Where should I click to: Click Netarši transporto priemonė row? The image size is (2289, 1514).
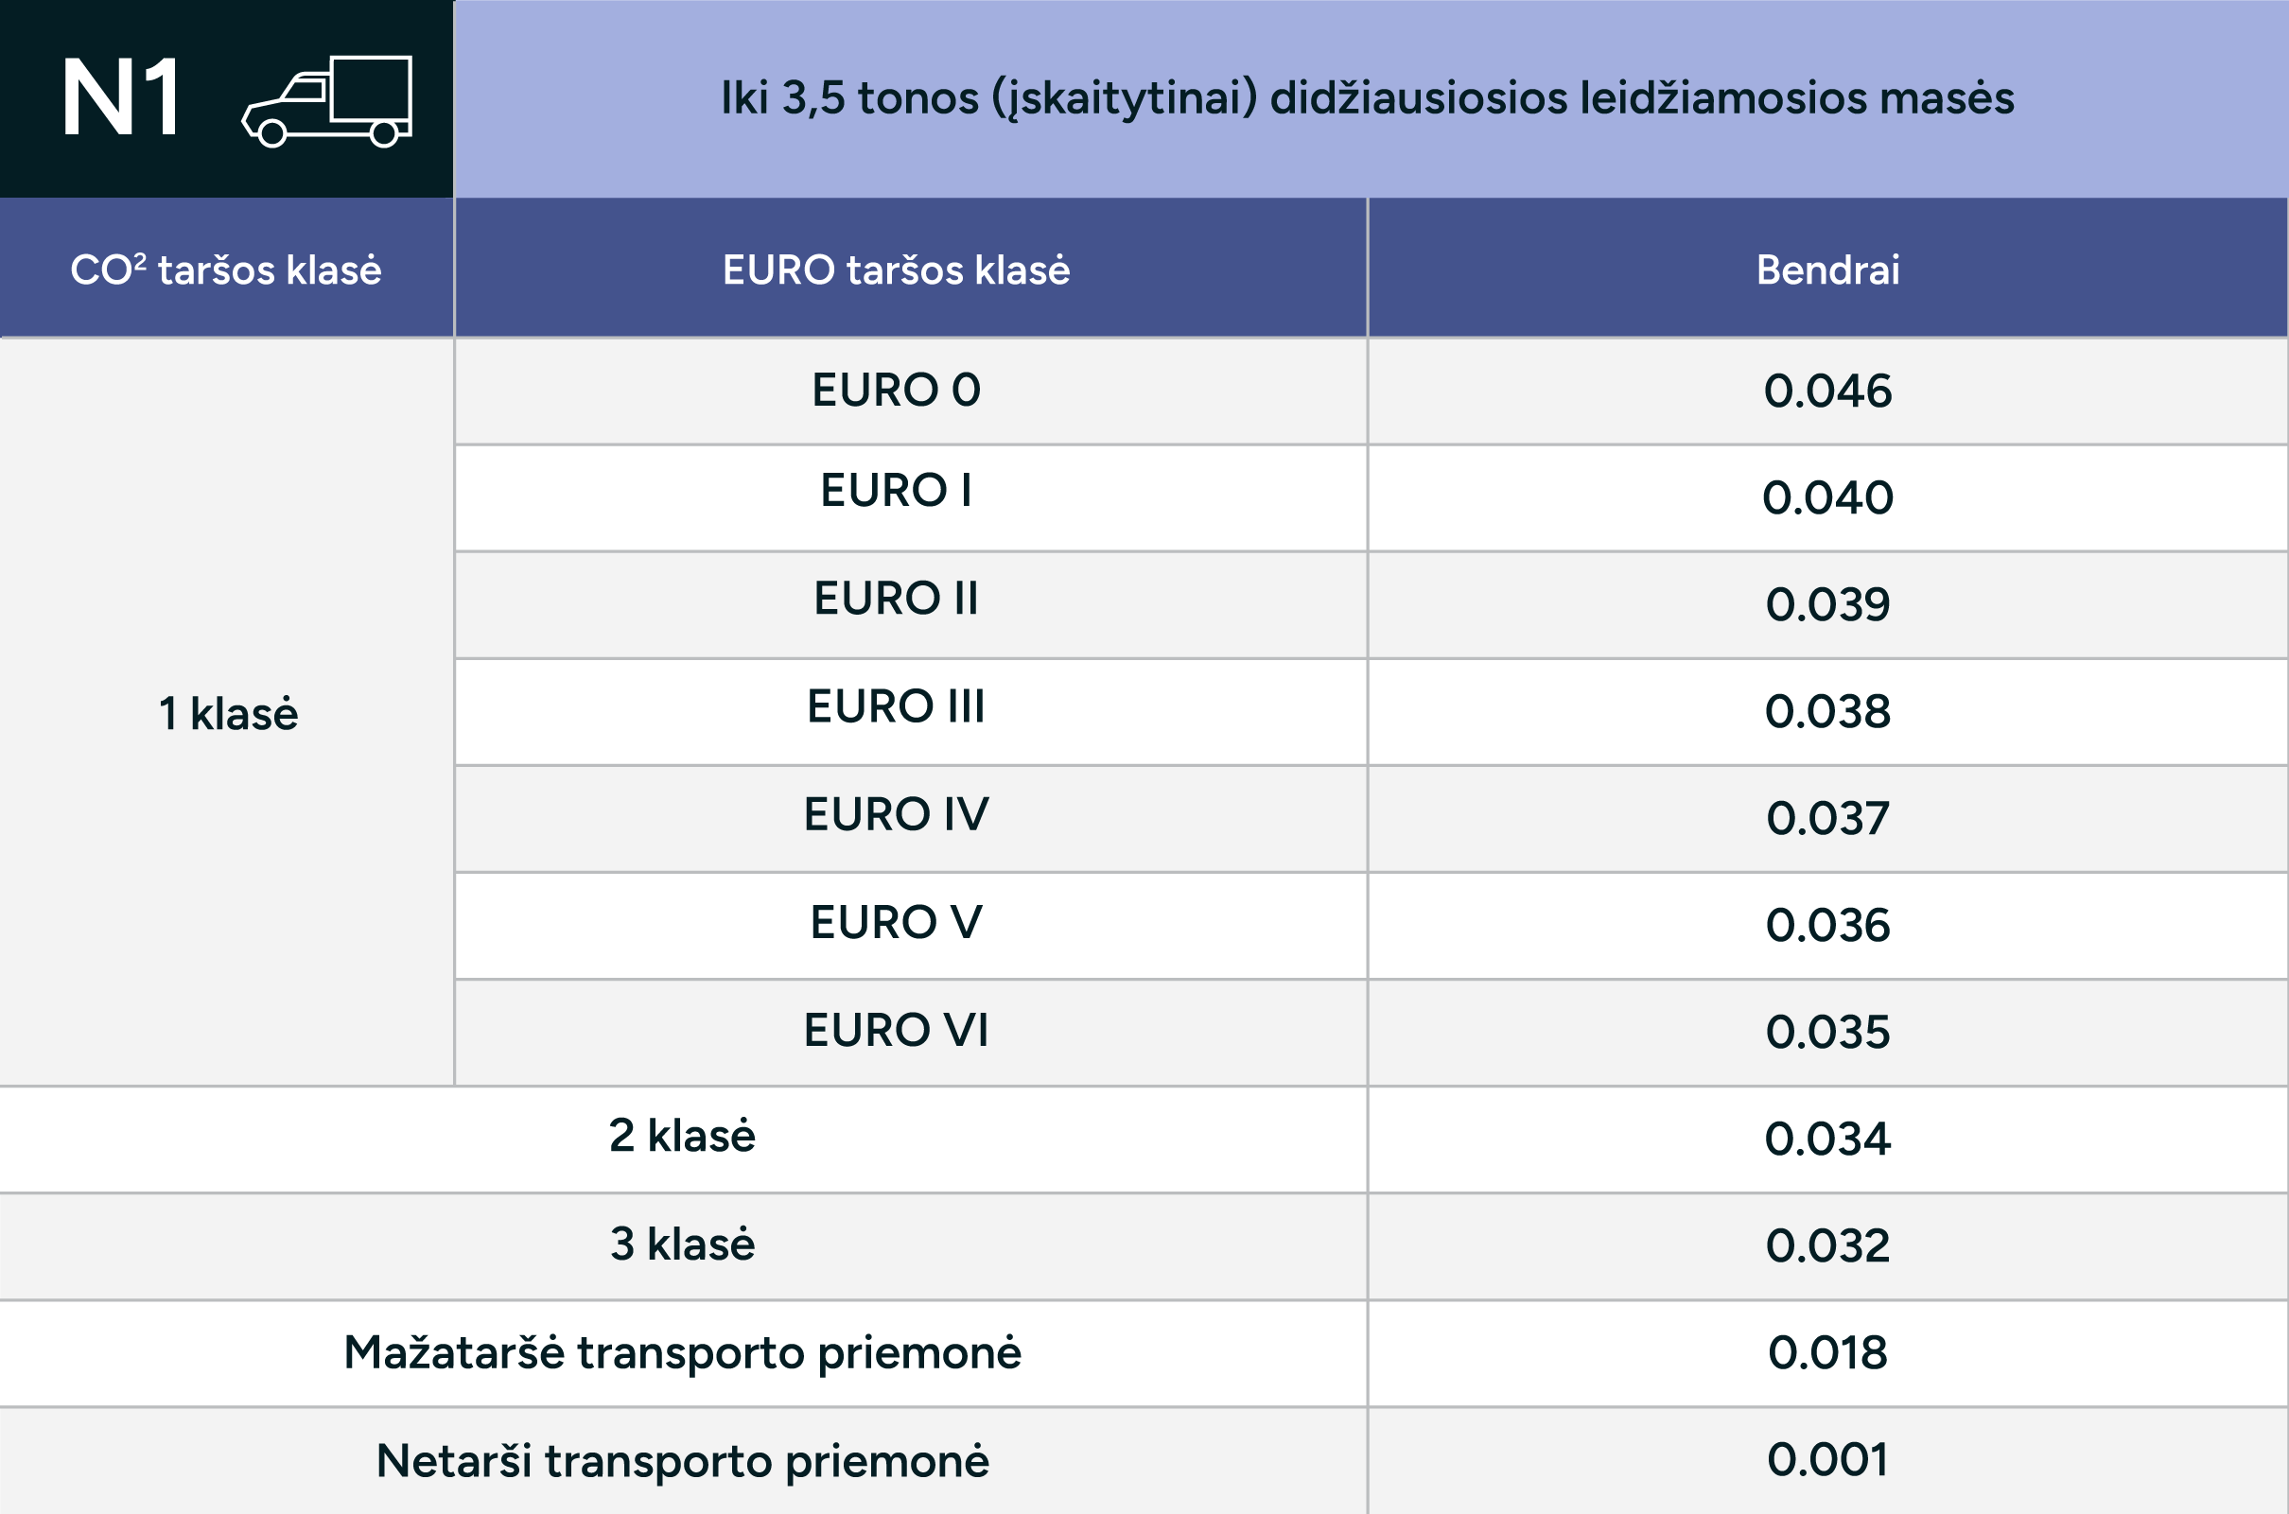(x=1144, y=1461)
